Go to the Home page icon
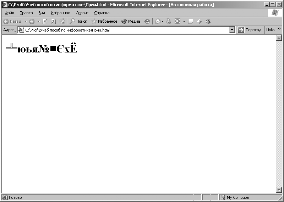The image size is (284, 202). pos(62,21)
